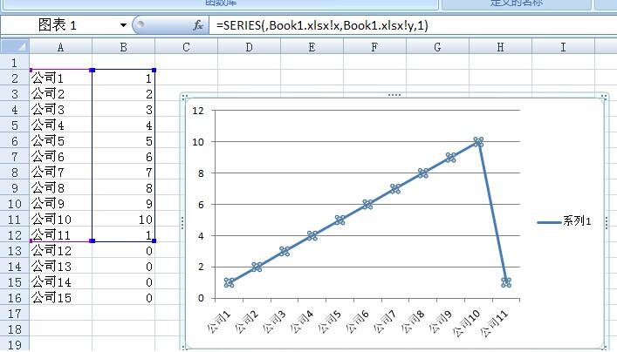Click in the SERIES formula bar
617x352 pixels.
pos(393,25)
